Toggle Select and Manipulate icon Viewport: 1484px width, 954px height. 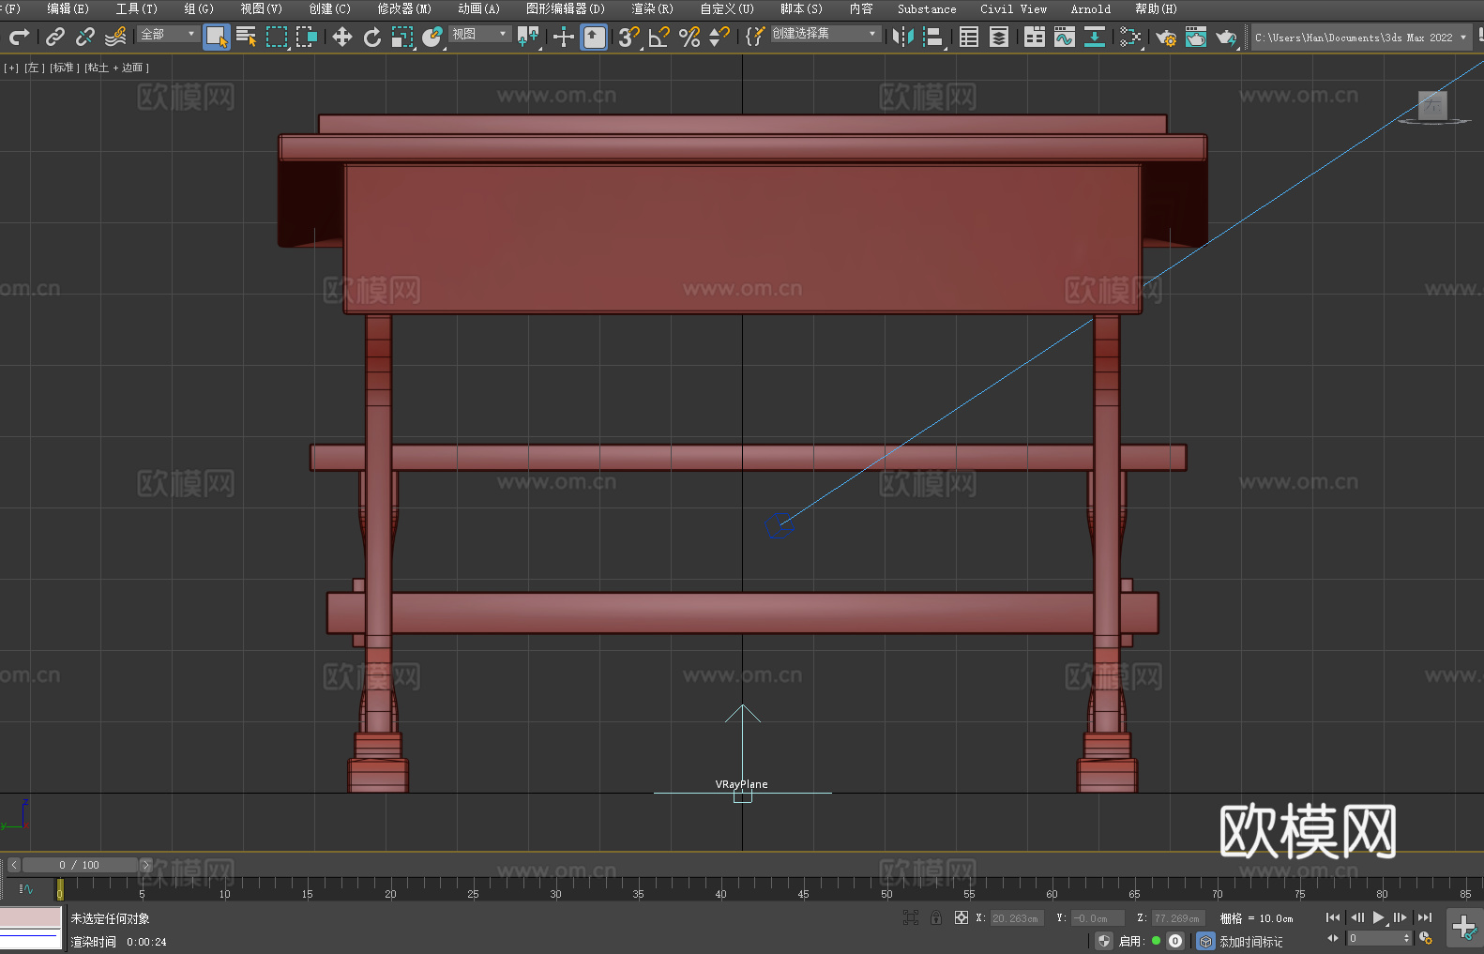563,37
